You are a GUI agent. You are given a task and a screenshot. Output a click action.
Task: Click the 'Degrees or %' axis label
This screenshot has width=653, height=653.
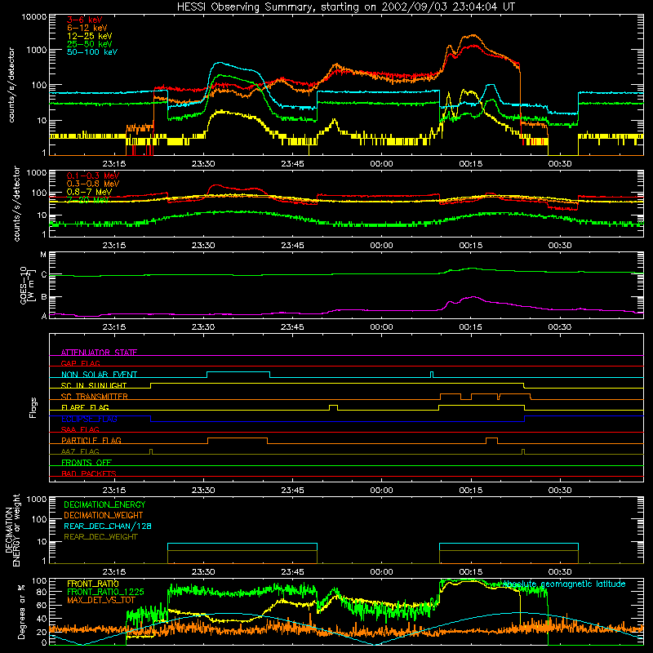(x=21, y=612)
